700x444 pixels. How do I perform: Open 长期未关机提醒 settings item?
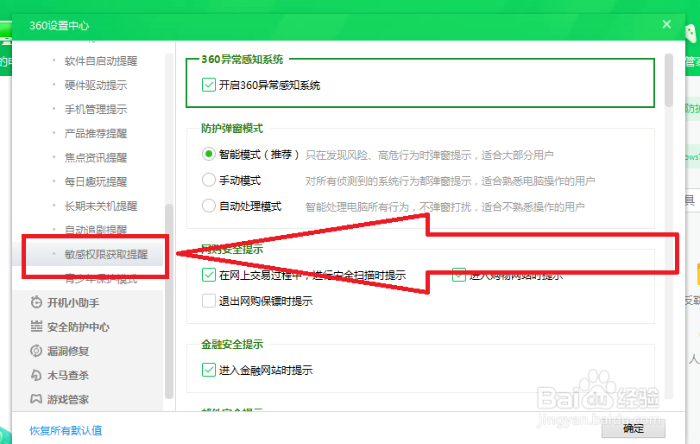(101, 206)
